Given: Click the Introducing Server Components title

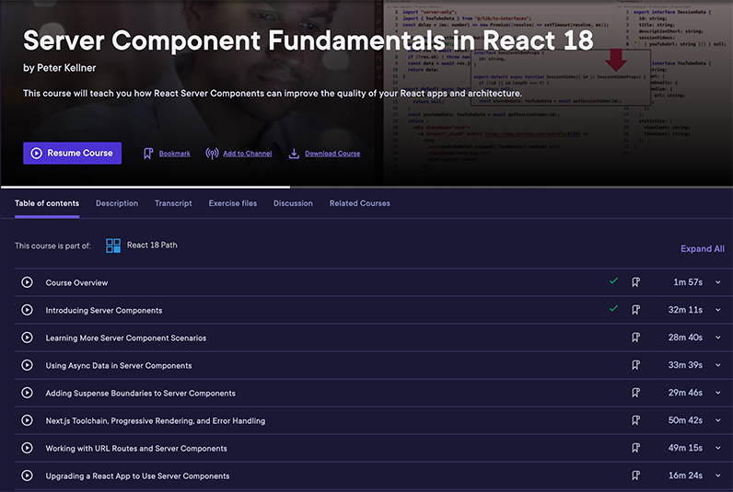Looking at the screenshot, I should coord(104,311).
